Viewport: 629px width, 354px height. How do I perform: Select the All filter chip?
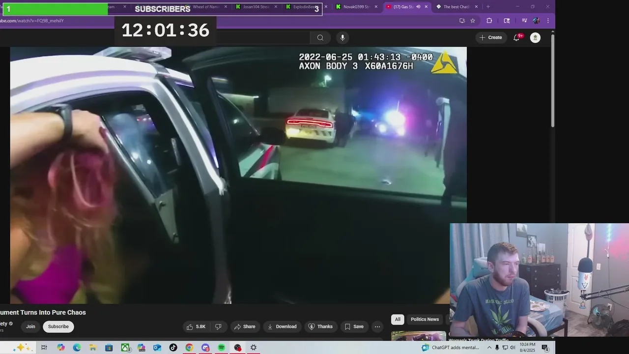398,320
